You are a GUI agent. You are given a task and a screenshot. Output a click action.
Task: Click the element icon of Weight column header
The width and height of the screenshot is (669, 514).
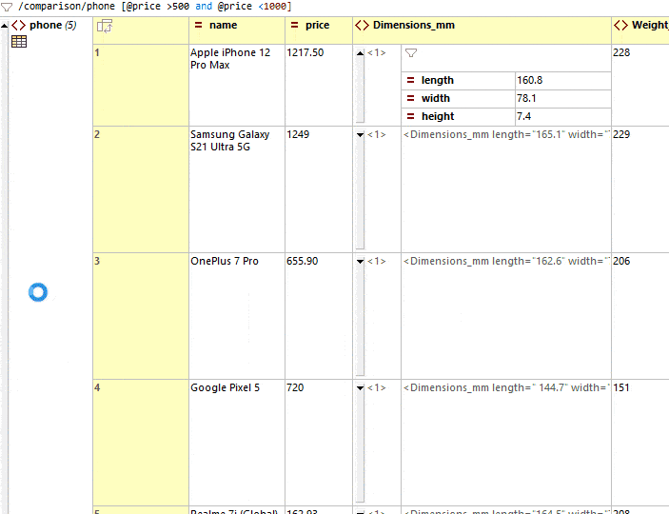click(x=620, y=26)
